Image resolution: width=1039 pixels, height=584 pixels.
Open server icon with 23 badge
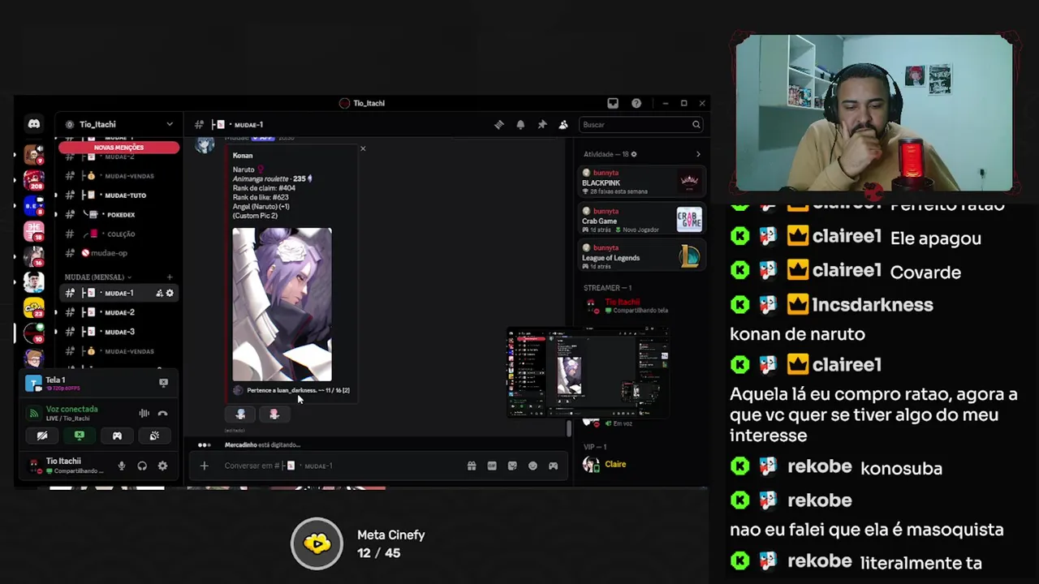[34, 308]
